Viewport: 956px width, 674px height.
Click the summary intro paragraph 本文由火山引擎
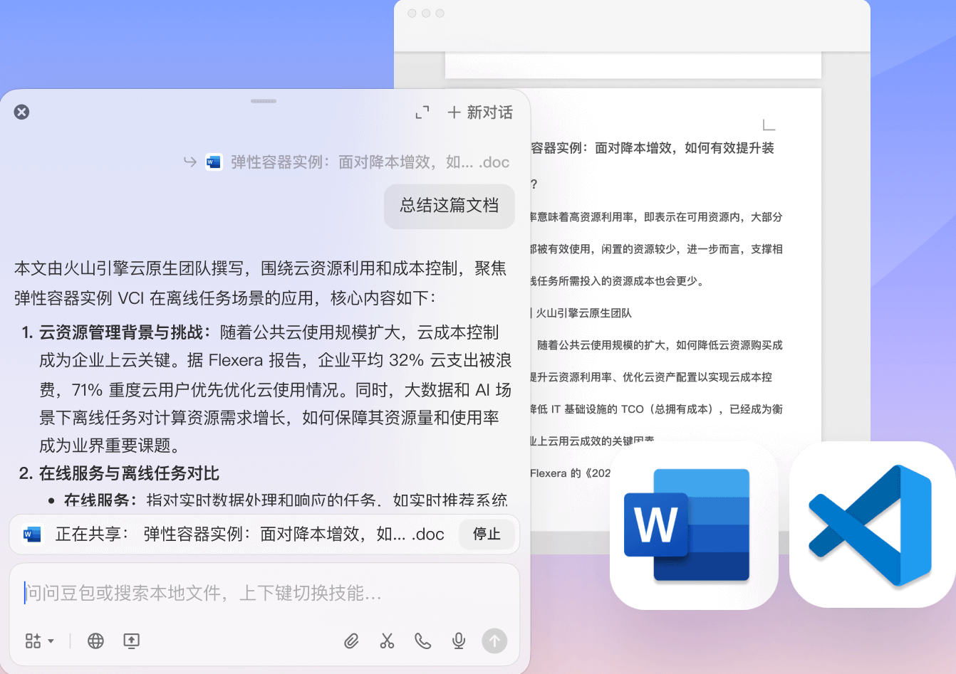tap(261, 283)
